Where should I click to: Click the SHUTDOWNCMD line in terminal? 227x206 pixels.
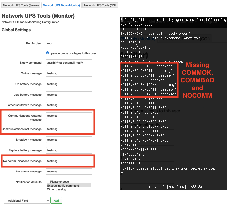pyautogui.click(x=155, y=34)
